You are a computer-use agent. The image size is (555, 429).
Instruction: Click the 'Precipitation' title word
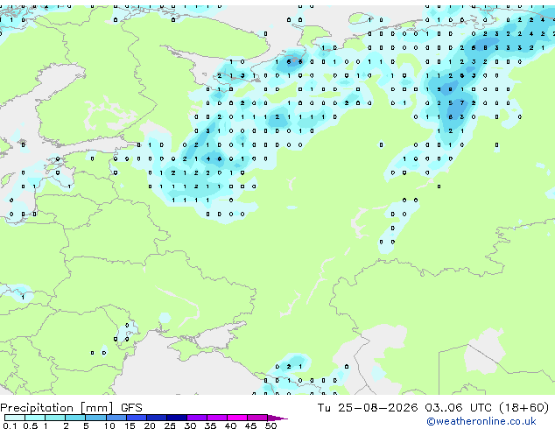[37, 408]
